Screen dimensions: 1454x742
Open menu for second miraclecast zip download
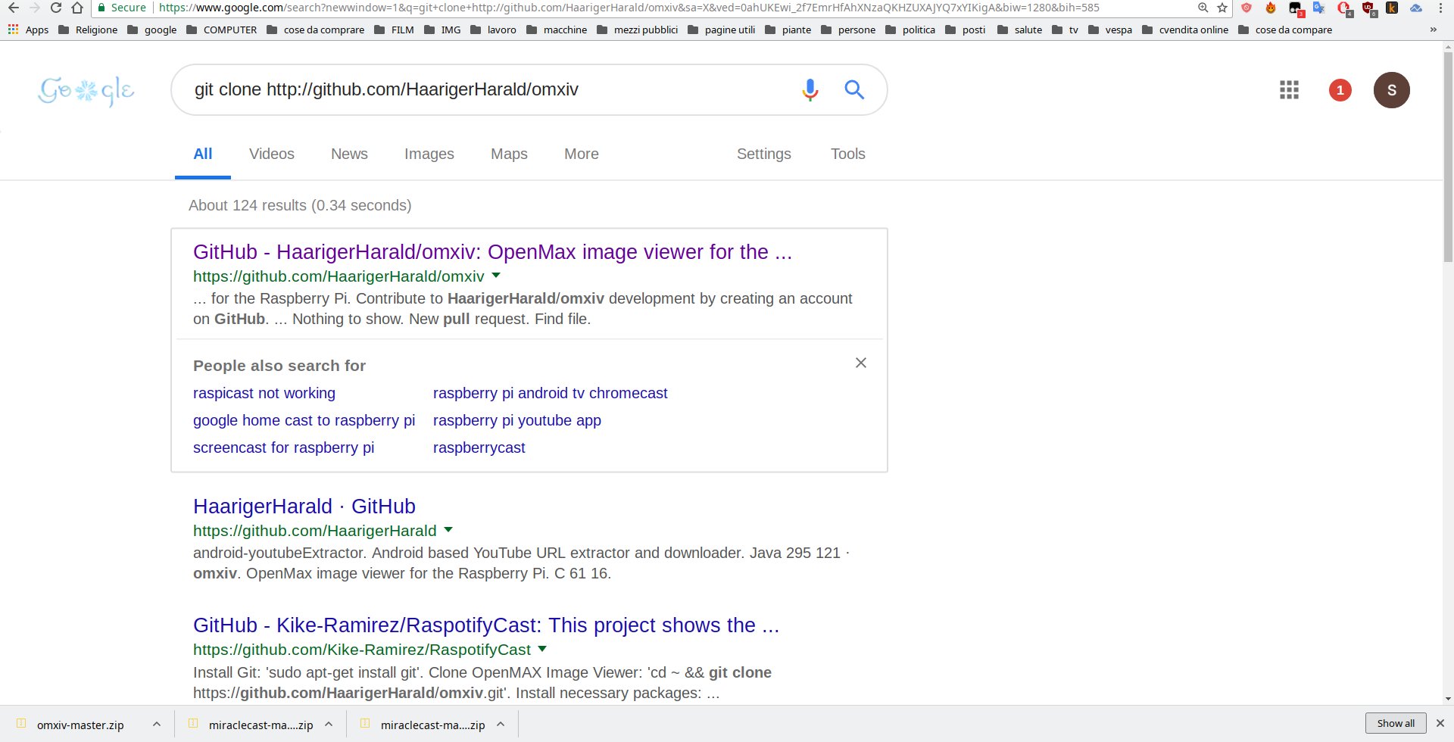point(501,725)
